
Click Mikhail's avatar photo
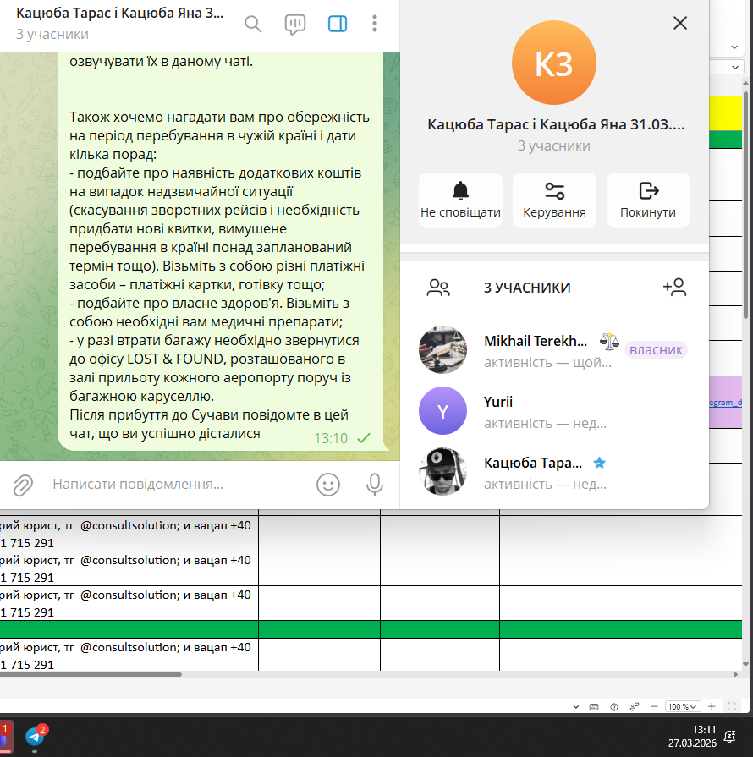pos(442,350)
